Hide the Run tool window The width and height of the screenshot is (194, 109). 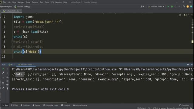pyautogui.click(x=192, y=64)
